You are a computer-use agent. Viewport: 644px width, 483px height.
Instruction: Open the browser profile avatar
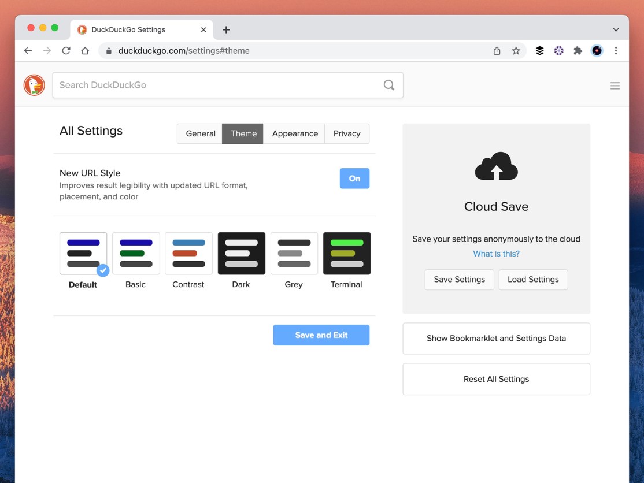pos(597,50)
